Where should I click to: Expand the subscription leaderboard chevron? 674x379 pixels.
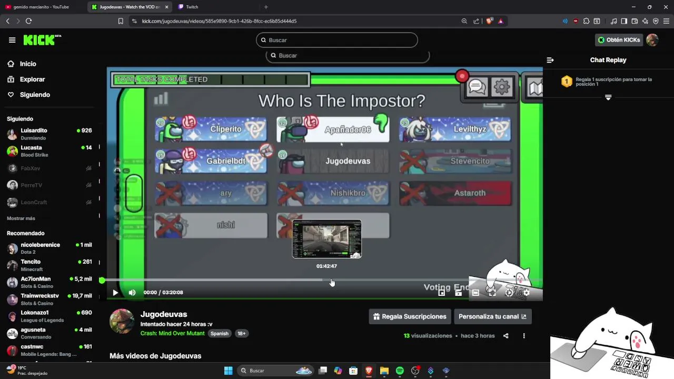(x=608, y=98)
